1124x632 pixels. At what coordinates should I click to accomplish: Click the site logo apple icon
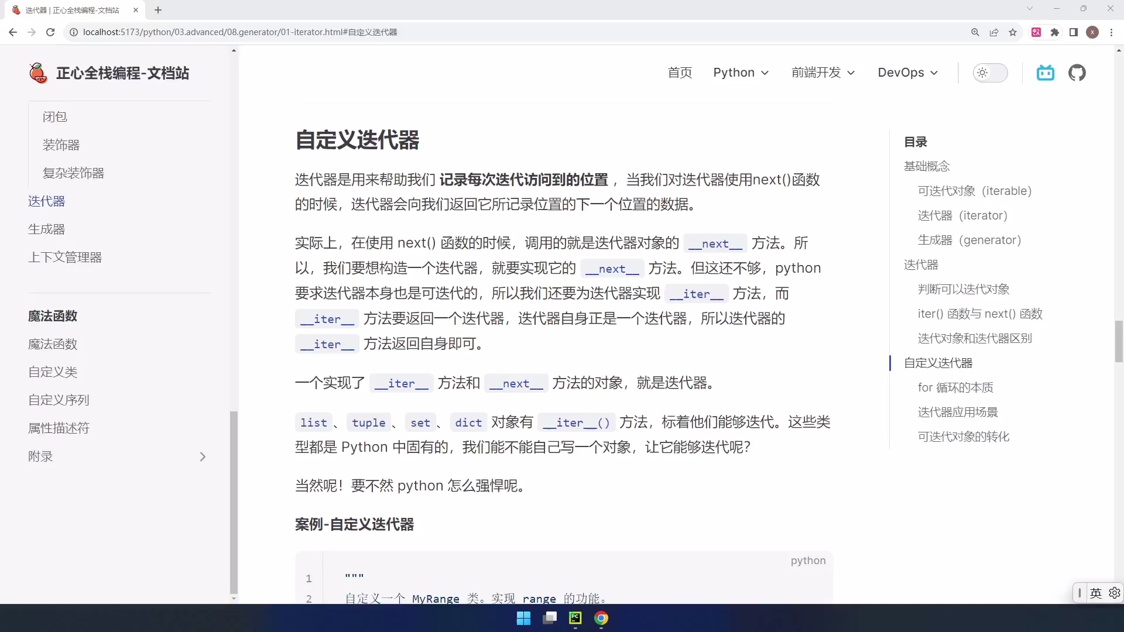(x=38, y=73)
